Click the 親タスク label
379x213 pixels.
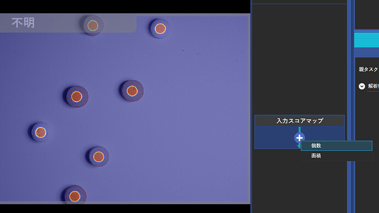pyautogui.click(x=369, y=70)
